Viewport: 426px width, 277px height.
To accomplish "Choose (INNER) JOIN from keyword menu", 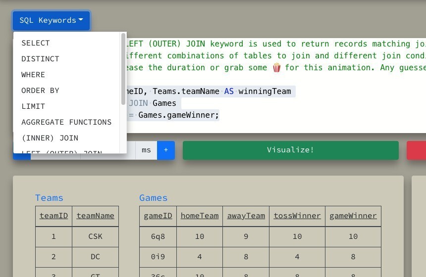I will (x=66, y=138).
